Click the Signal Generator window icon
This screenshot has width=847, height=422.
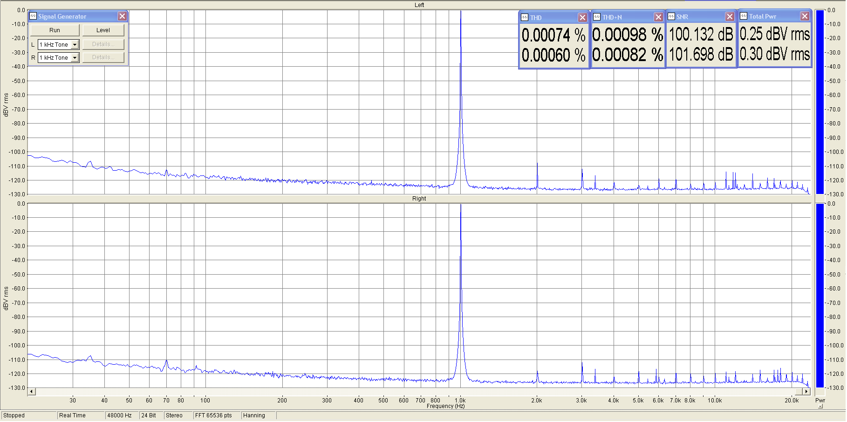pyautogui.click(x=33, y=16)
